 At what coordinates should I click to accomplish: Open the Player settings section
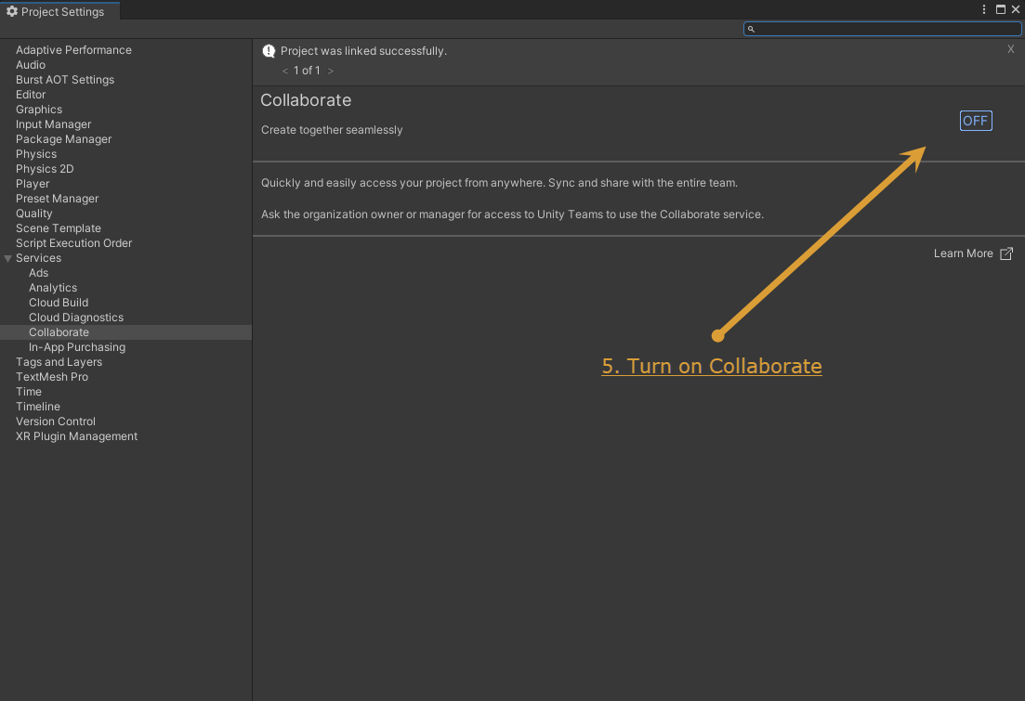33,183
